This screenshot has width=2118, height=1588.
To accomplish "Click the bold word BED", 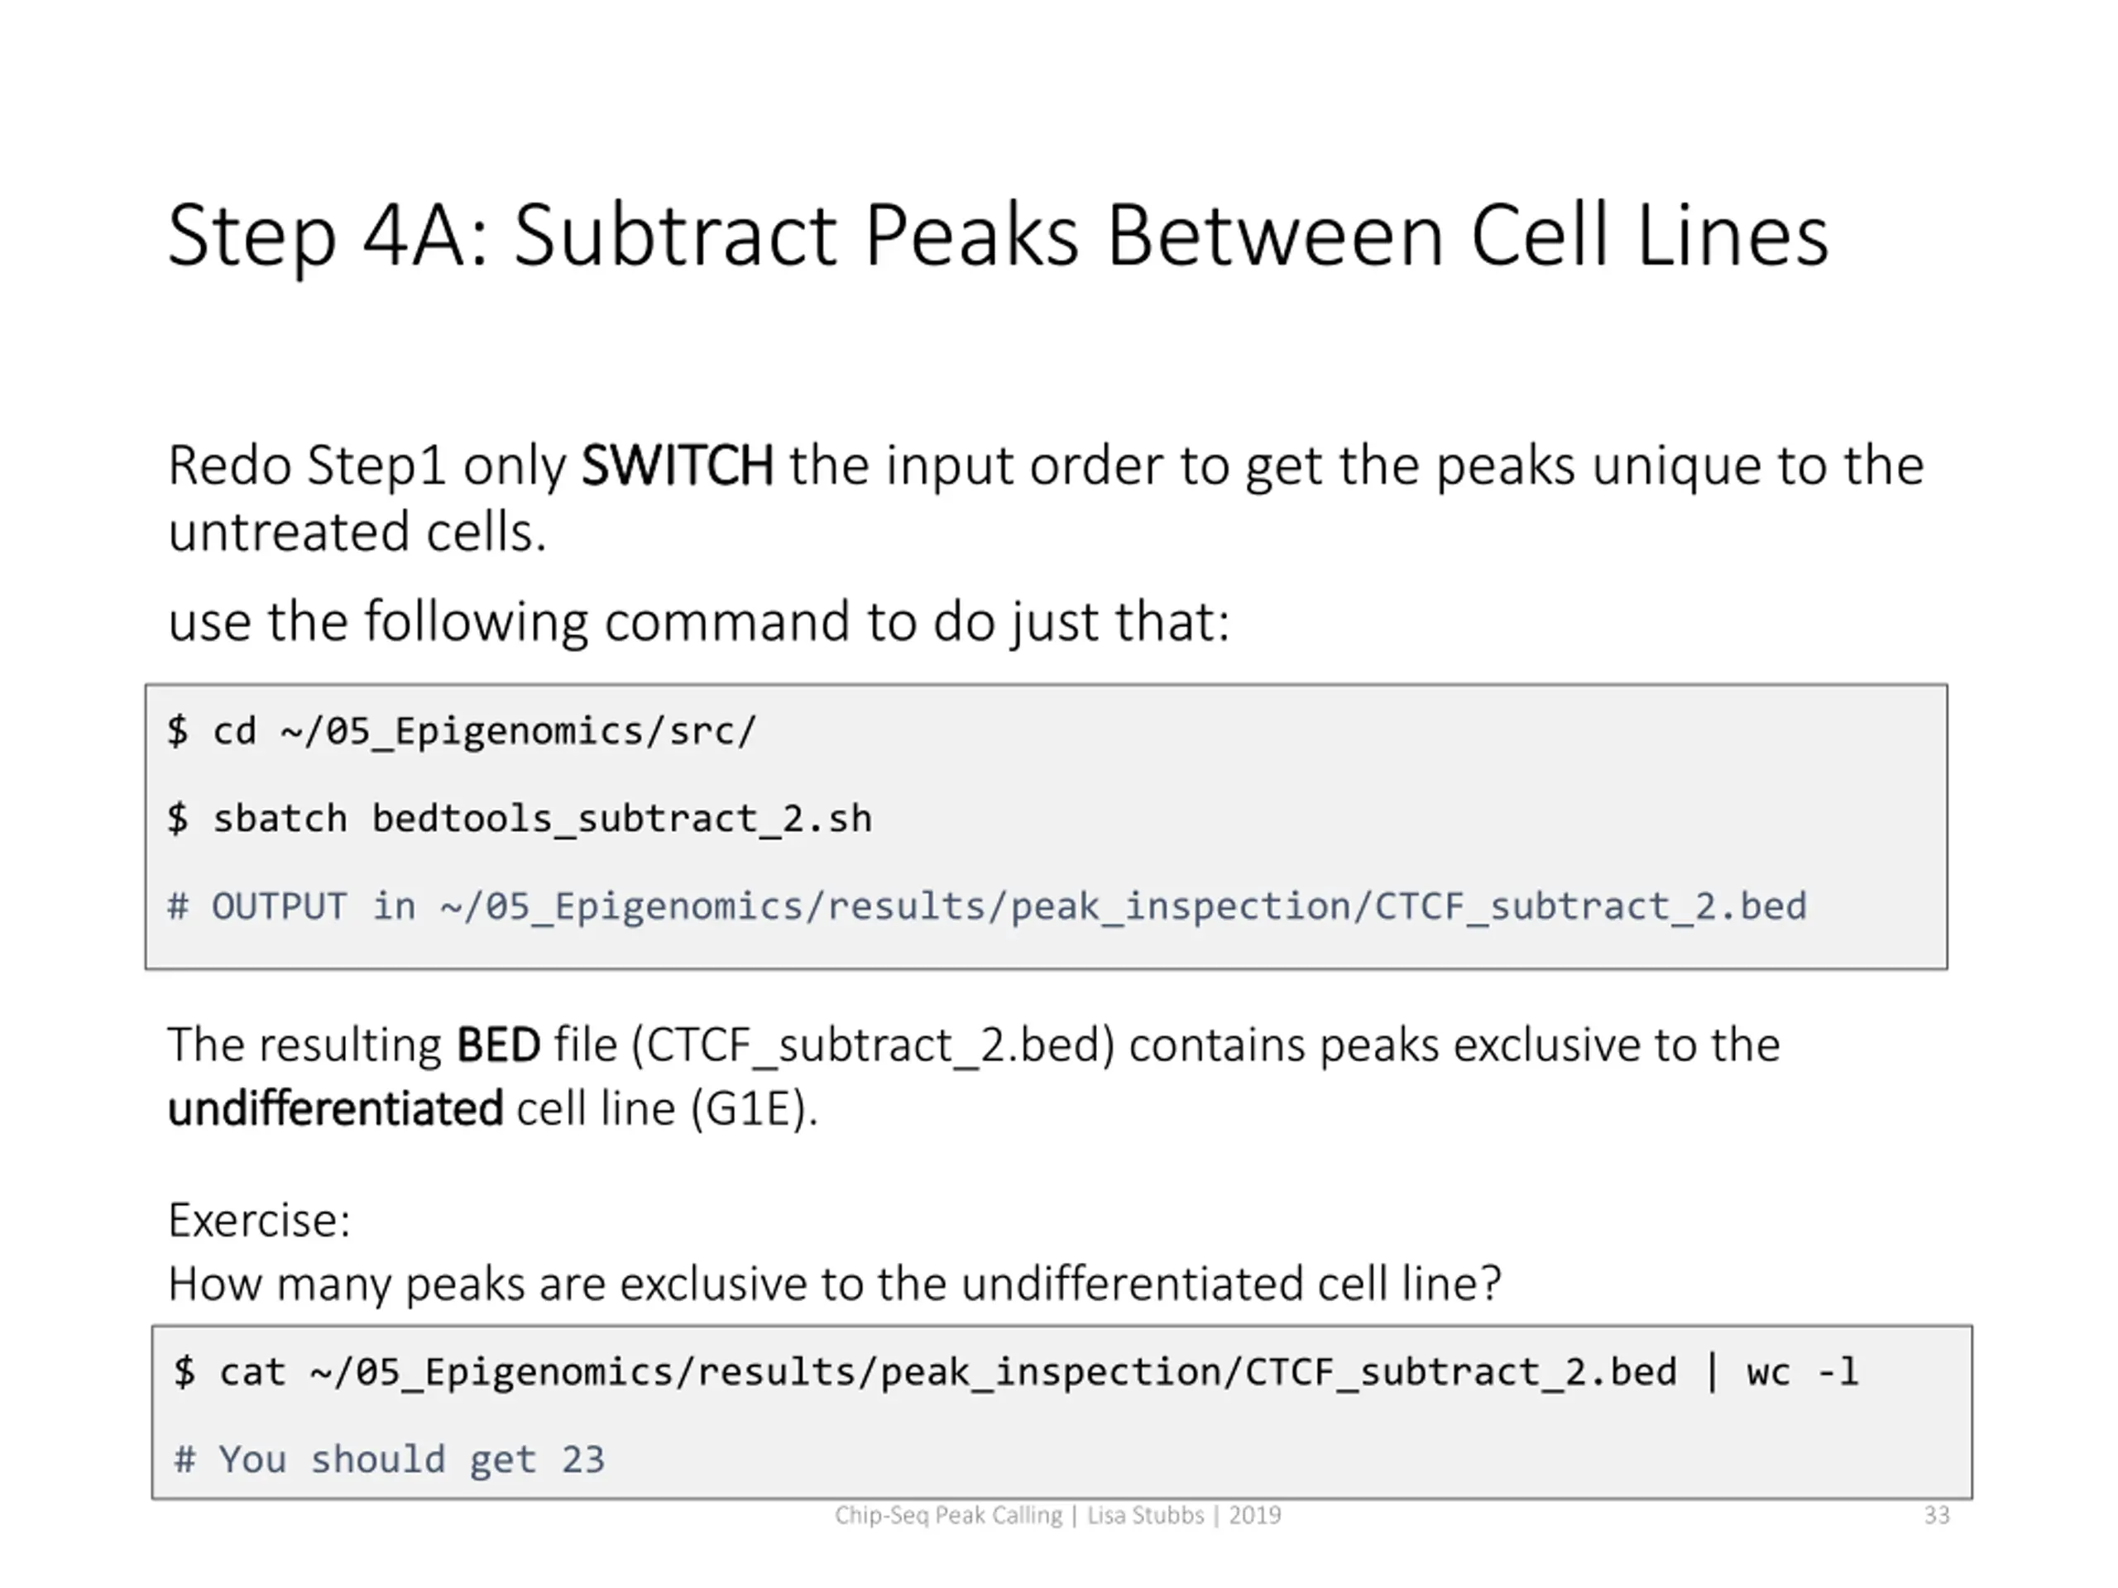I will tap(498, 1045).
